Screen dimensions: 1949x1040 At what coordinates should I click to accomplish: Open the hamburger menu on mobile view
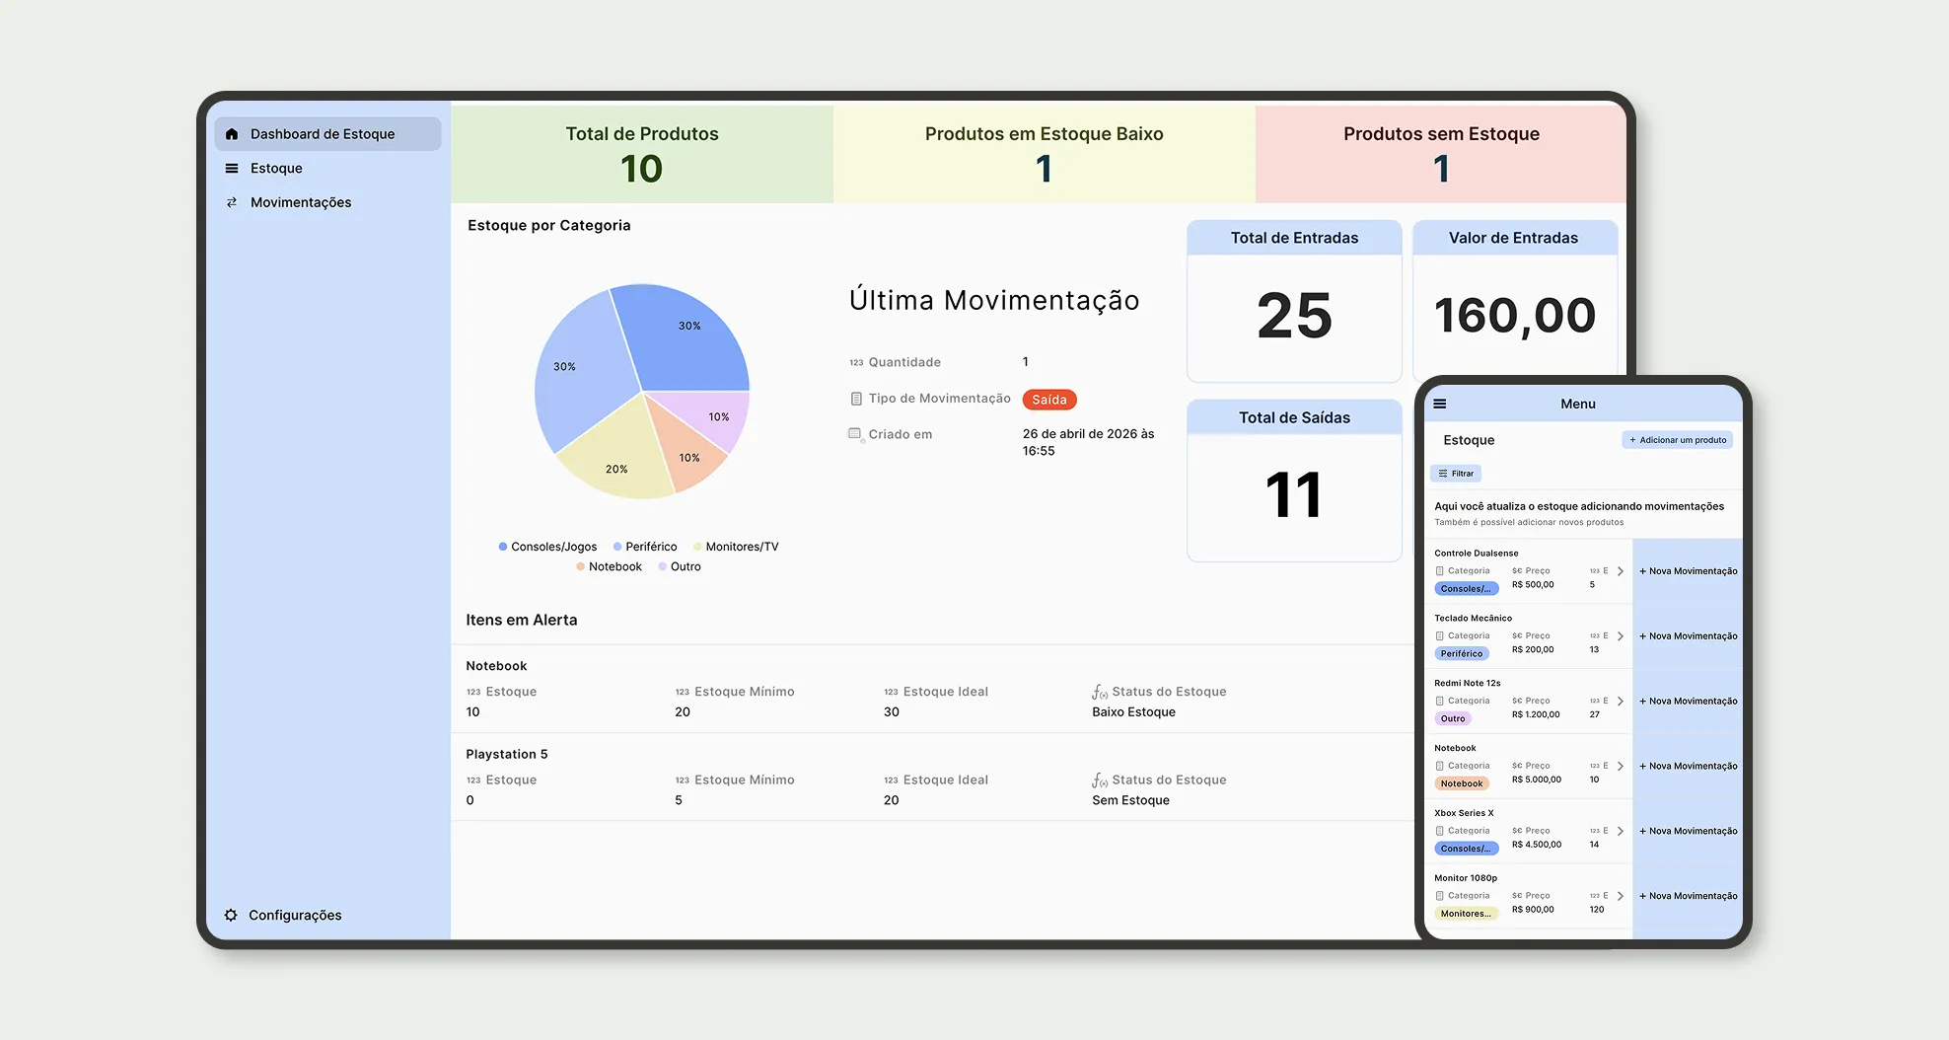click(x=1440, y=404)
